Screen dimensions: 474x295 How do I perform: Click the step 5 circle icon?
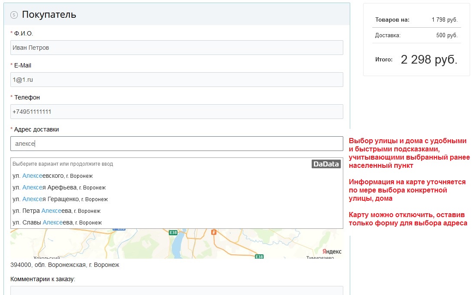click(x=14, y=15)
